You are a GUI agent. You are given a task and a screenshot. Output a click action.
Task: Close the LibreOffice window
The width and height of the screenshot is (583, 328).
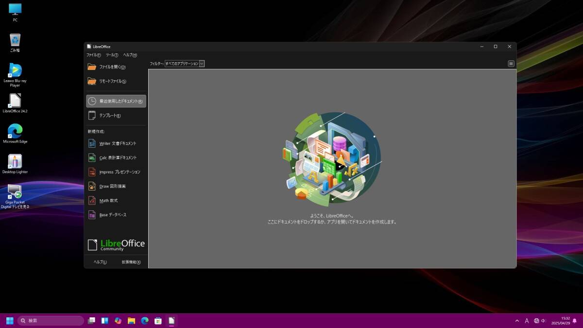coord(509,47)
